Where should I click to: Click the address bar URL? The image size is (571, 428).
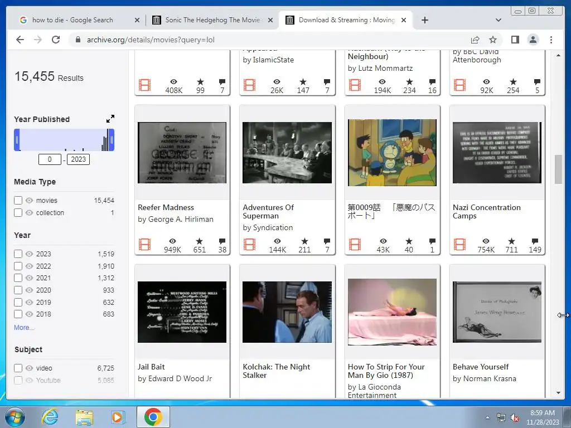point(151,40)
